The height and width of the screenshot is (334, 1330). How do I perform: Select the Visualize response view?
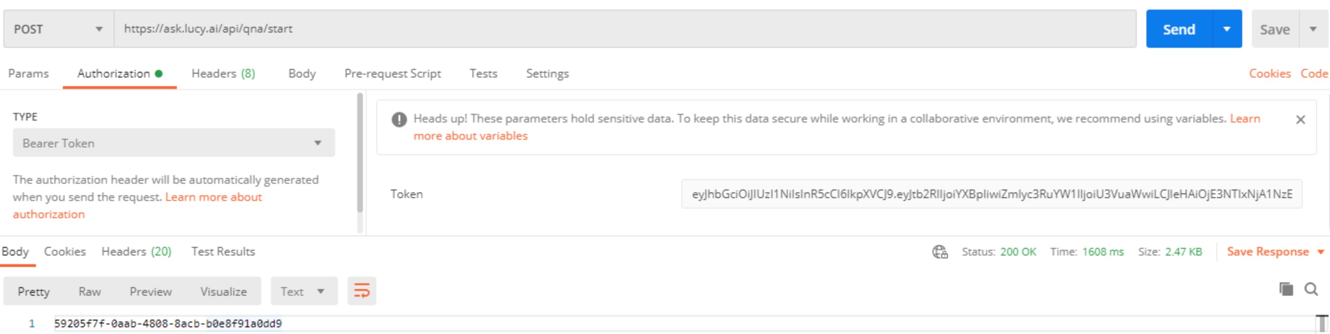pos(223,291)
